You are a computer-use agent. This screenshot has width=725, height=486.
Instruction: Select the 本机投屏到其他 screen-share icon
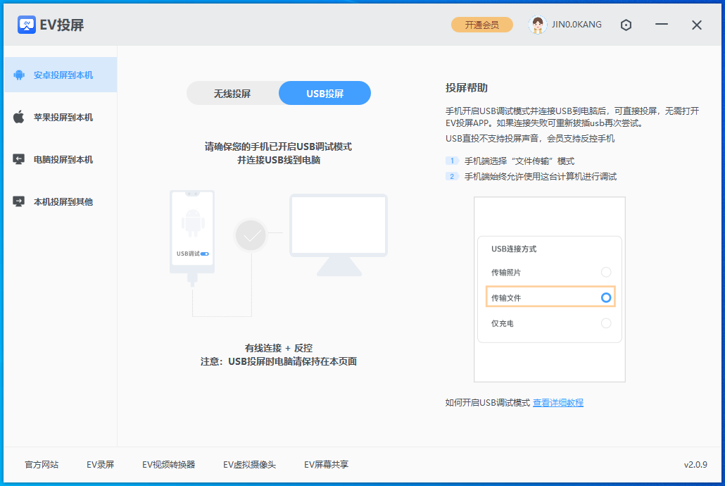click(x=18, y=201)
